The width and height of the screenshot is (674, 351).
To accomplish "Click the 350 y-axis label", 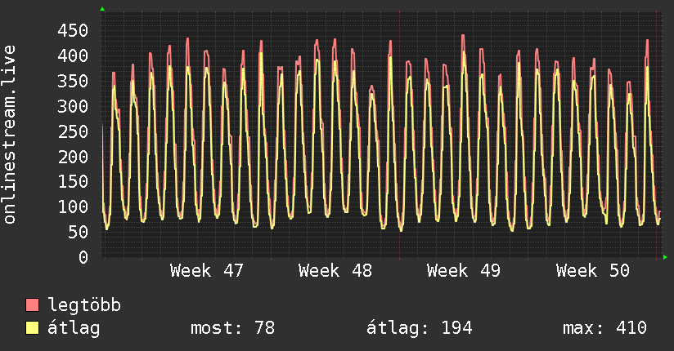I will point(73,81).
